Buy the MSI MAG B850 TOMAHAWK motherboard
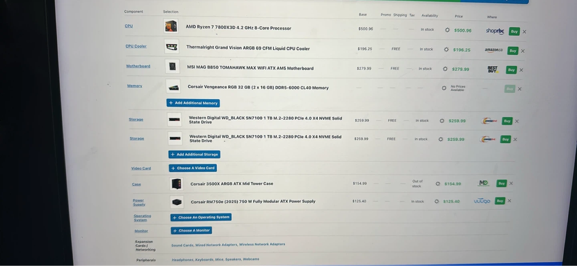 click(x=511, y=70)
